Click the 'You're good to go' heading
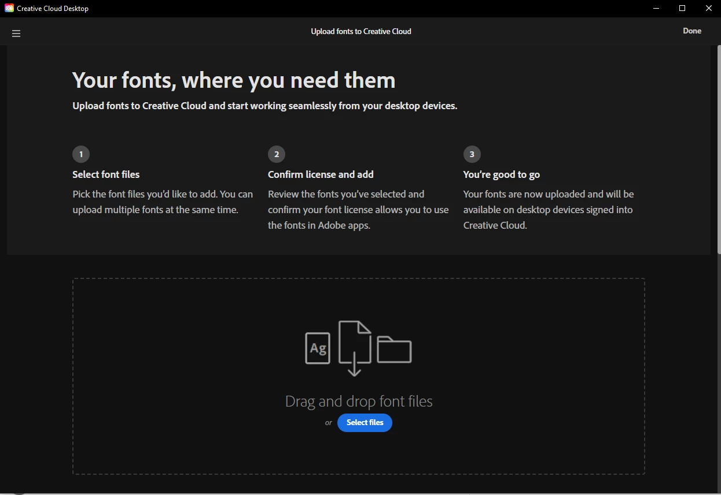Viewport: 721px width, 495px height. click(x=502, y=174)
